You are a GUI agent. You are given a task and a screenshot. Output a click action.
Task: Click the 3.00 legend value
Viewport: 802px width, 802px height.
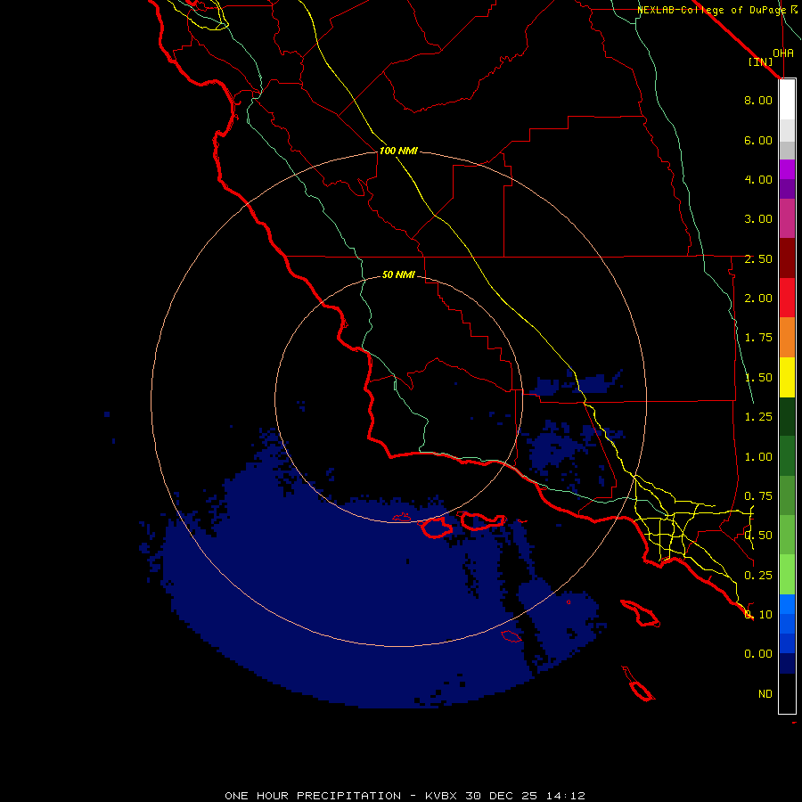(758, 219)
